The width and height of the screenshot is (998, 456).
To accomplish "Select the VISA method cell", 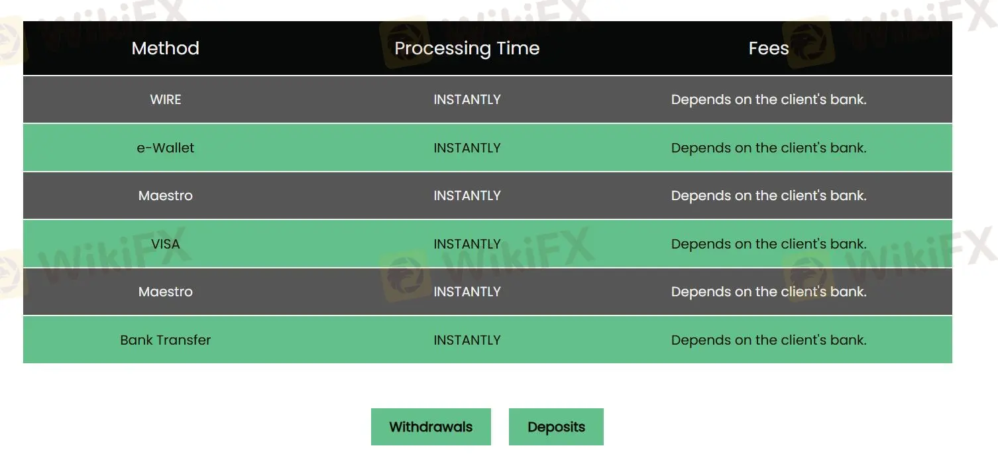I will [165, 244].
